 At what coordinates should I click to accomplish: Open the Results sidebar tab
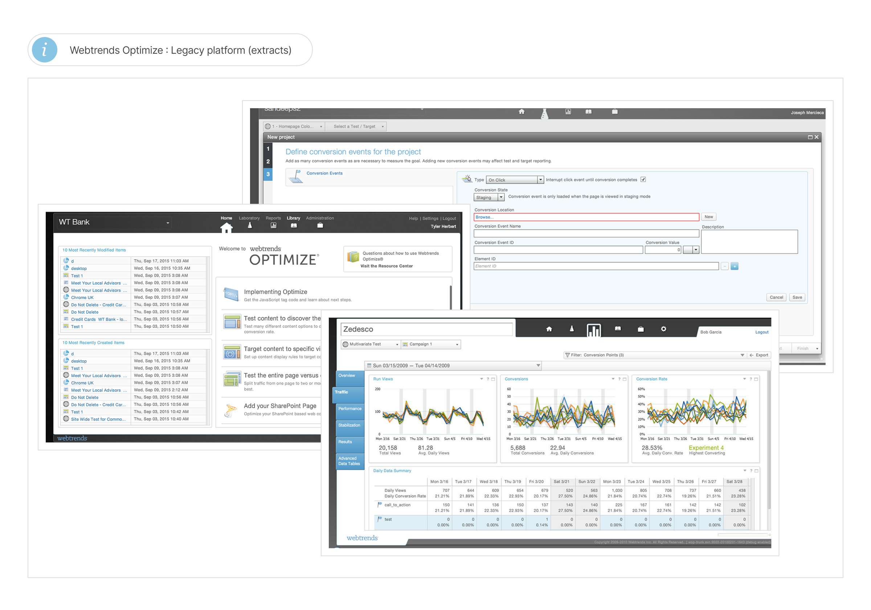[350, 444]
